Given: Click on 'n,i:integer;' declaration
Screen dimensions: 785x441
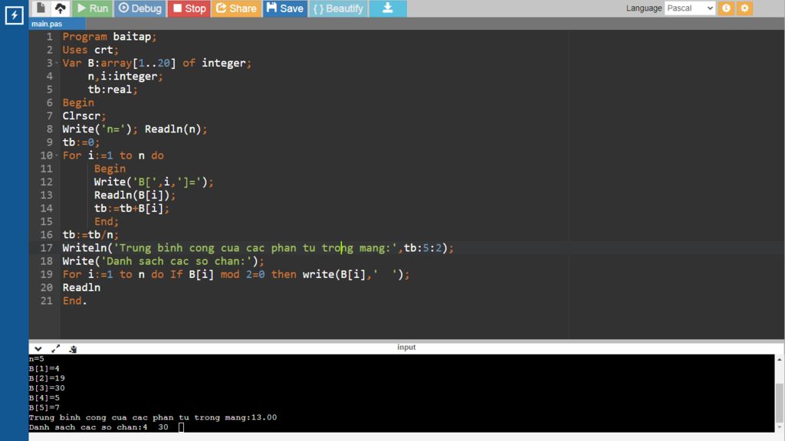Looking at the screenshot, I should tap(125, 77).
